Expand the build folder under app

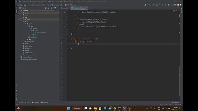pos(23,19)
